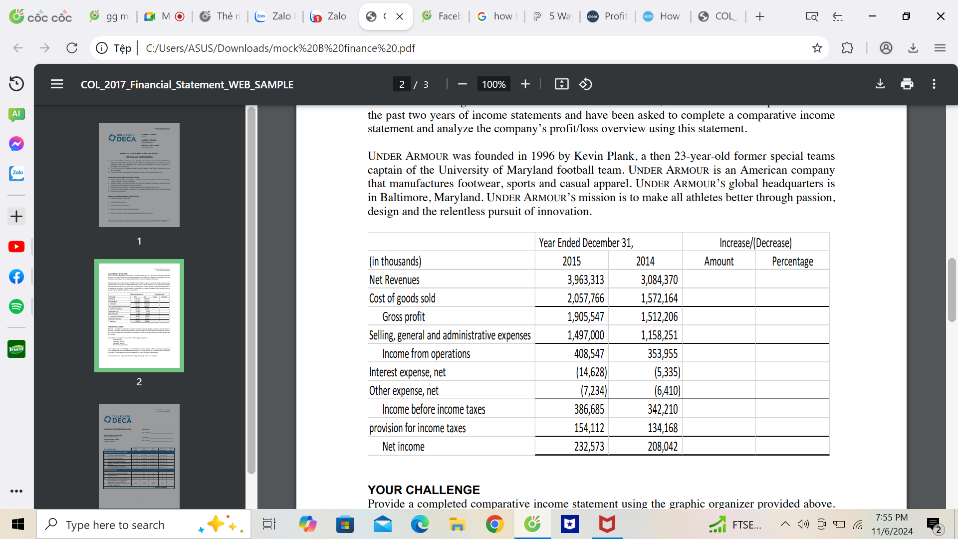Open the AI assistant sidebar icon
The width and height of the screenshot is (958, 539).
click(16, 114)
